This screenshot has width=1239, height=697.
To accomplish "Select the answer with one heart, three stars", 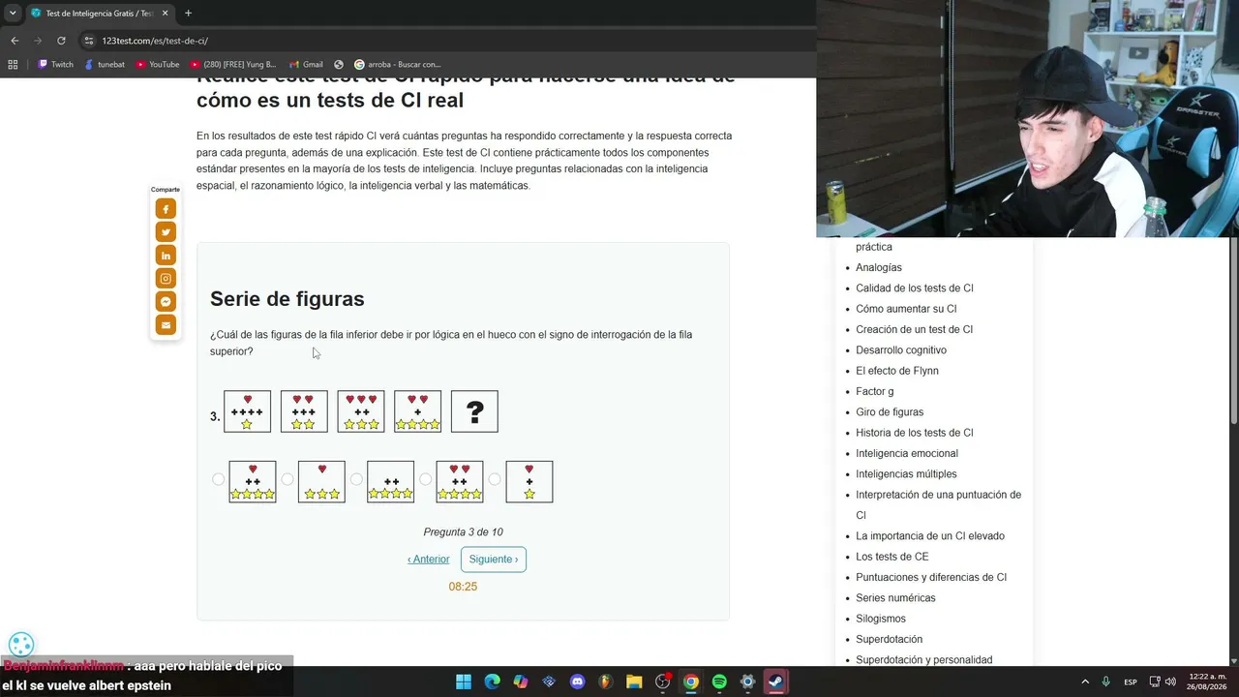I will [x=287, y=479].
